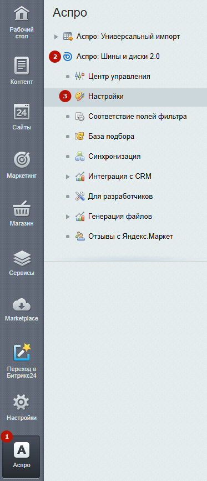Click the Магазин label in sidebar
This screenshot has height=481, width=207.
tap(22, 224)
